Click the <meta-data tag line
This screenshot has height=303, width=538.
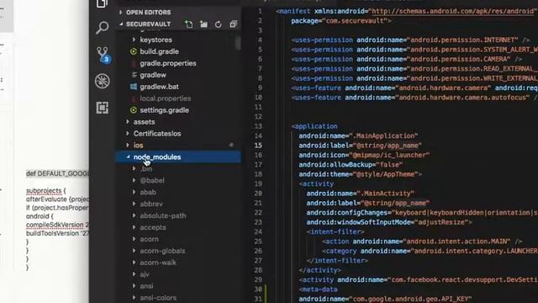coord(318,290)
